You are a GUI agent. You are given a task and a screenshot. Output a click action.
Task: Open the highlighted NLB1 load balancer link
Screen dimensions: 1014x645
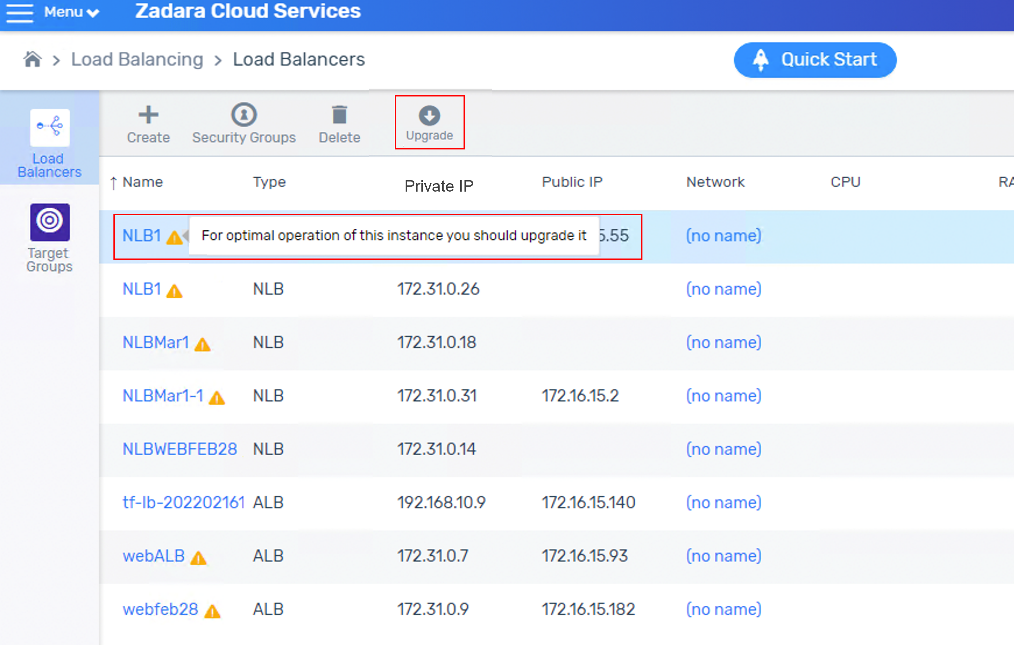pyautogui.click(x=142, y=236)
